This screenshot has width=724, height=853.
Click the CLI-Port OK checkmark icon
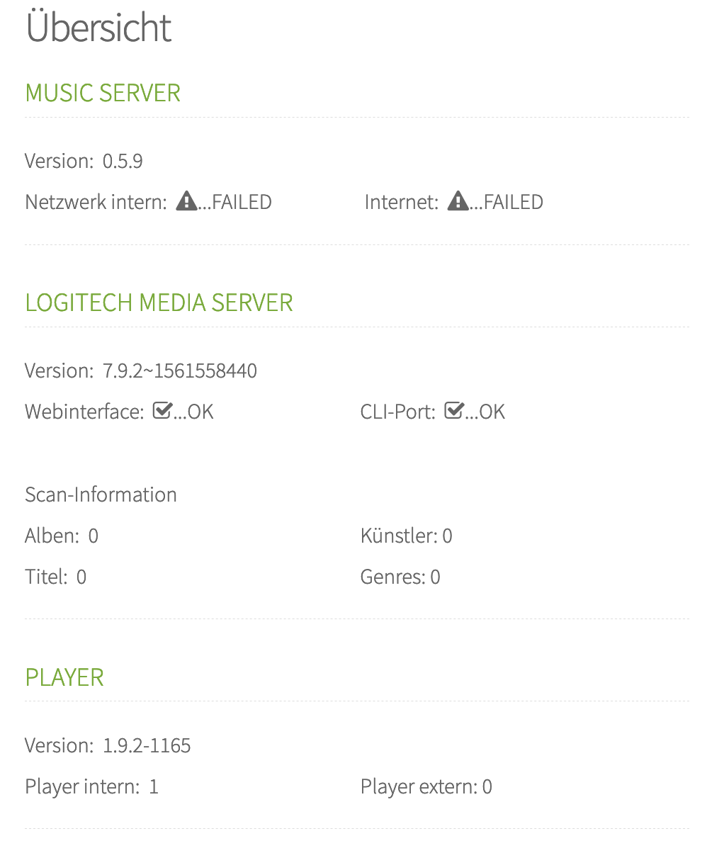click(453, 412)
